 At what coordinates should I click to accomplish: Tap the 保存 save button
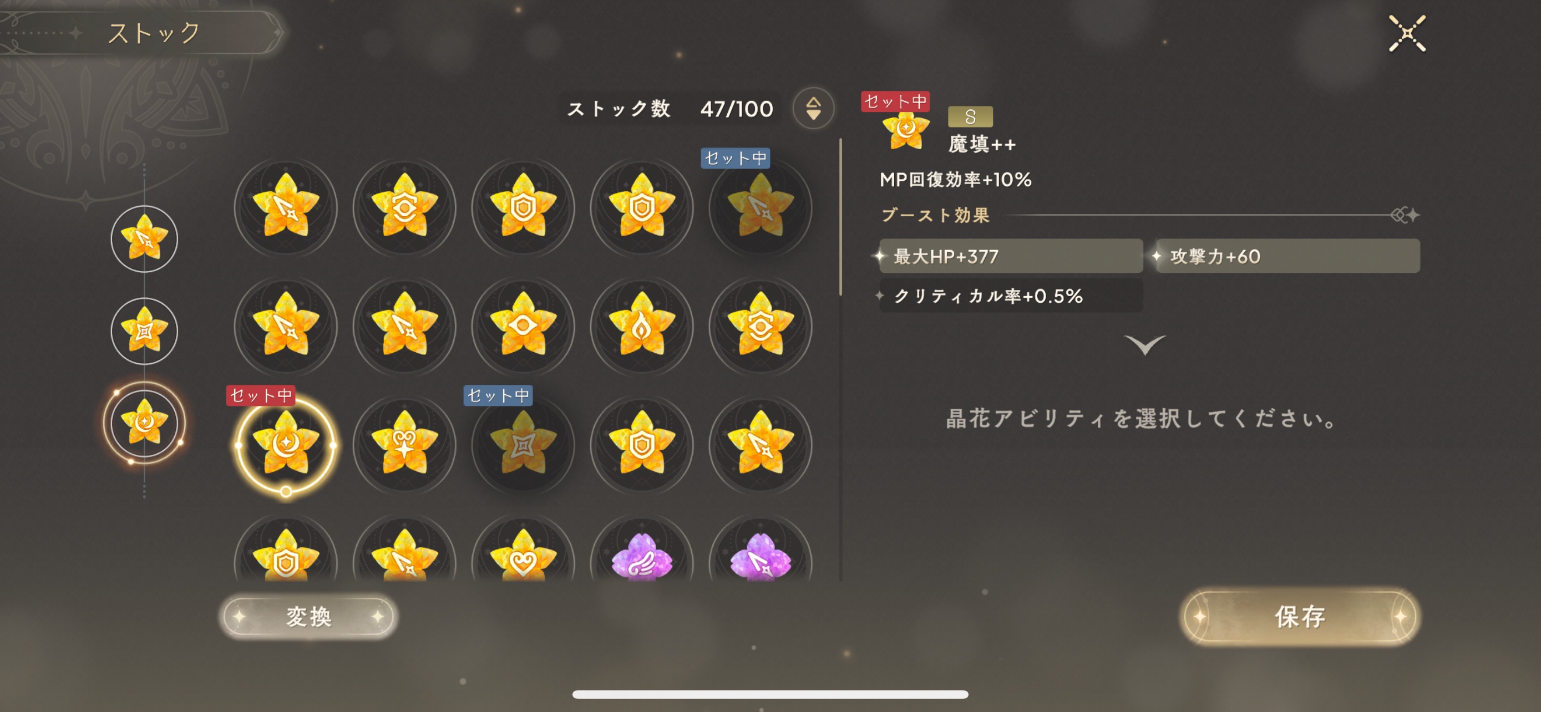(1300, 617)
